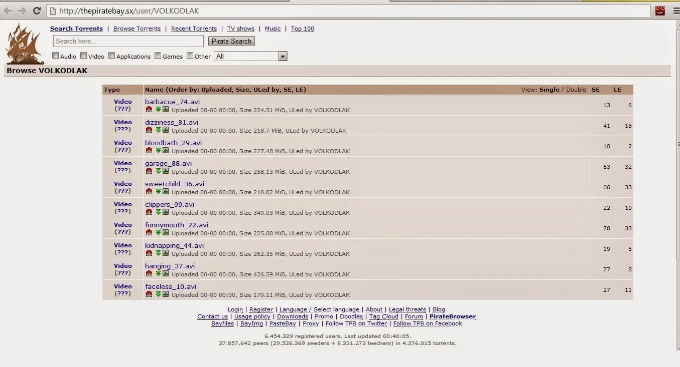Screen dimensions: 680x367
Task: Go back using the browser back arrow
Action: [8, 11]
